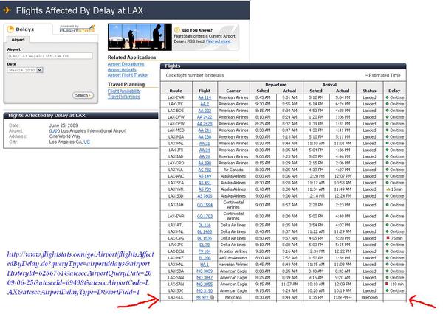Open the Airport Flight Tracker link
The height and width of the screenshot is (314, 443).
coord(129,75)
